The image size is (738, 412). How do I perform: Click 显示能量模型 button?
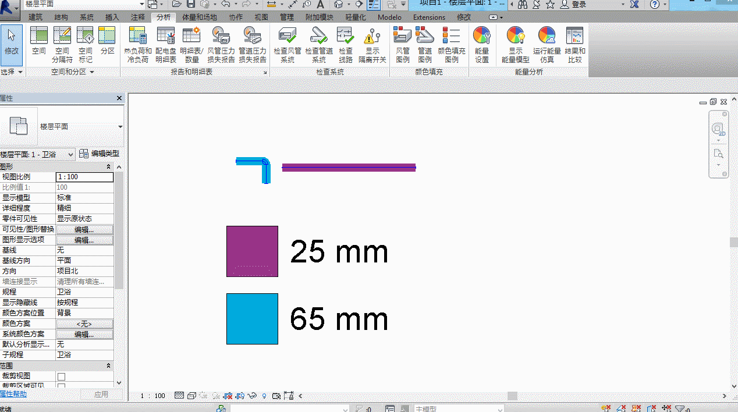pyautogui.click(x=516, y=44)
